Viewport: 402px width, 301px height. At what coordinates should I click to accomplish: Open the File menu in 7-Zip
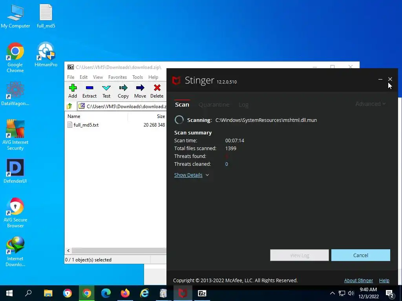coord(71,77)
